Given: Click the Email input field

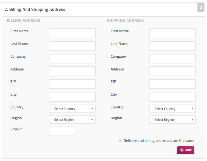Looking at the screenshot, I should tap(63, 131).
